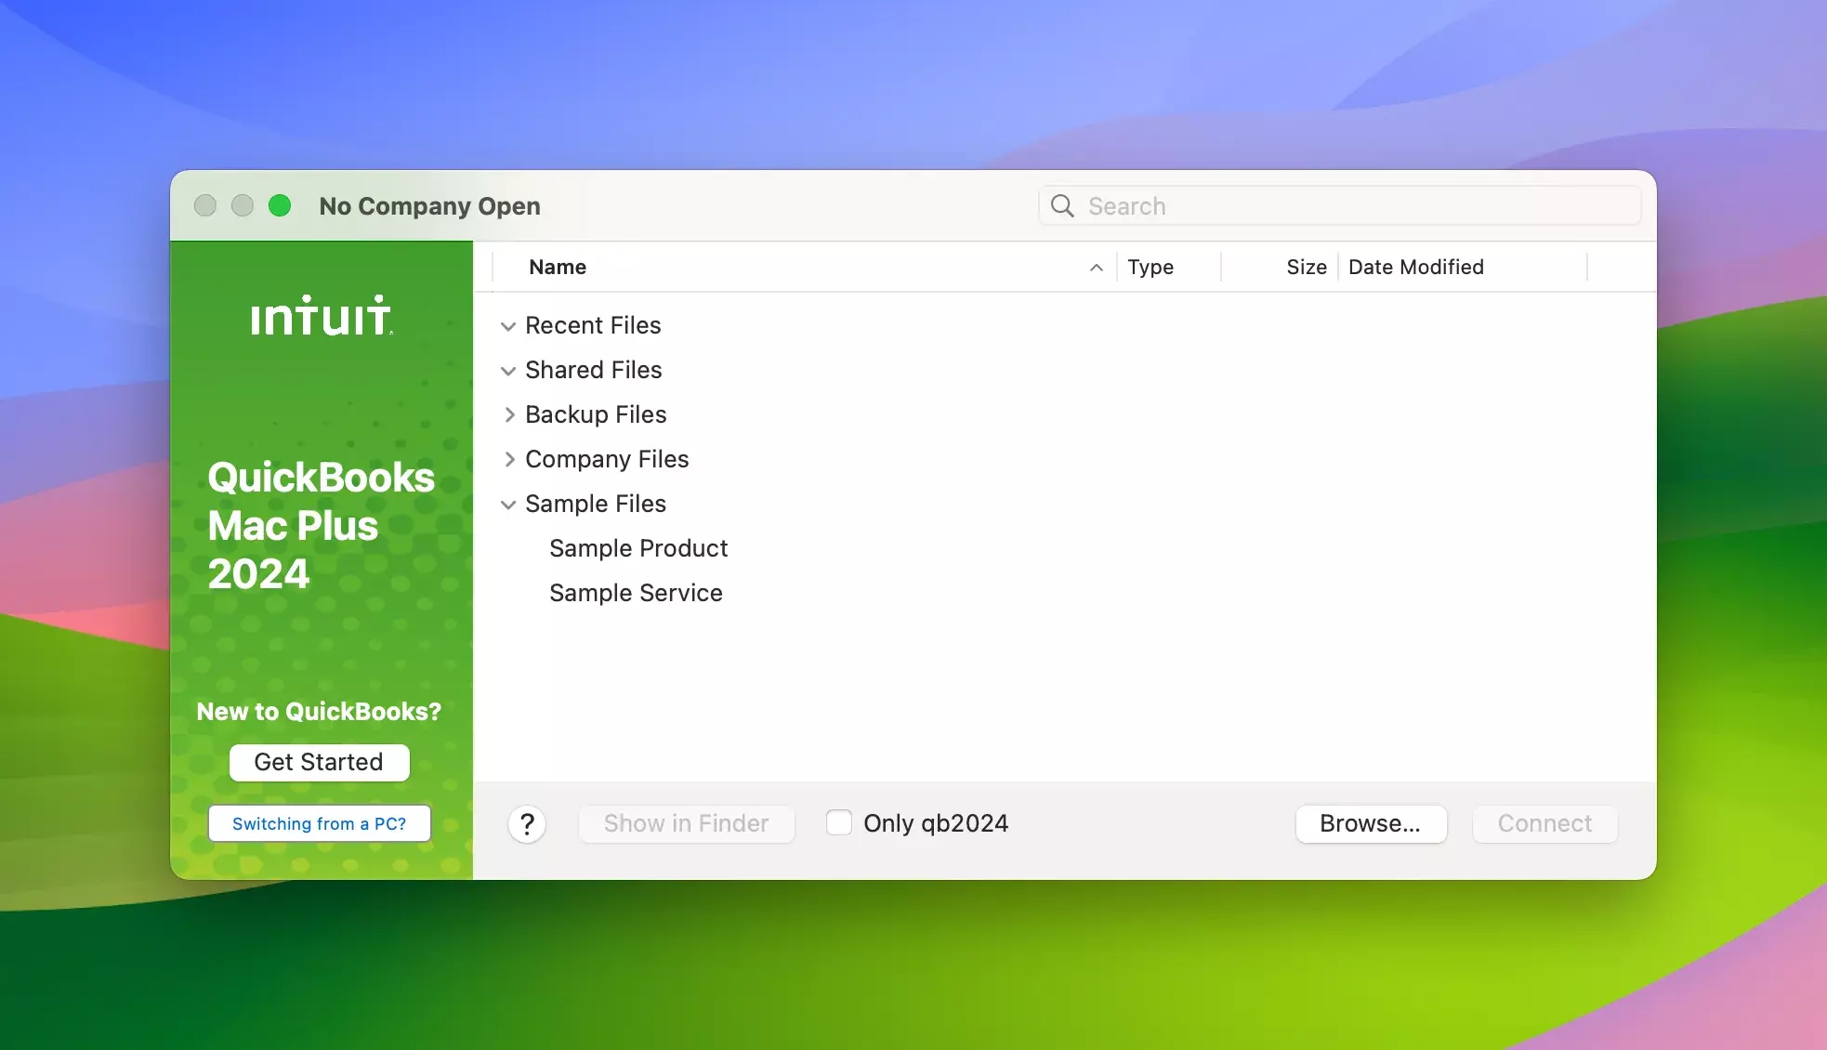Click the magnifying glass search icon
The width and height of the screenshot is (1827, 1050).
[1062, 205]
